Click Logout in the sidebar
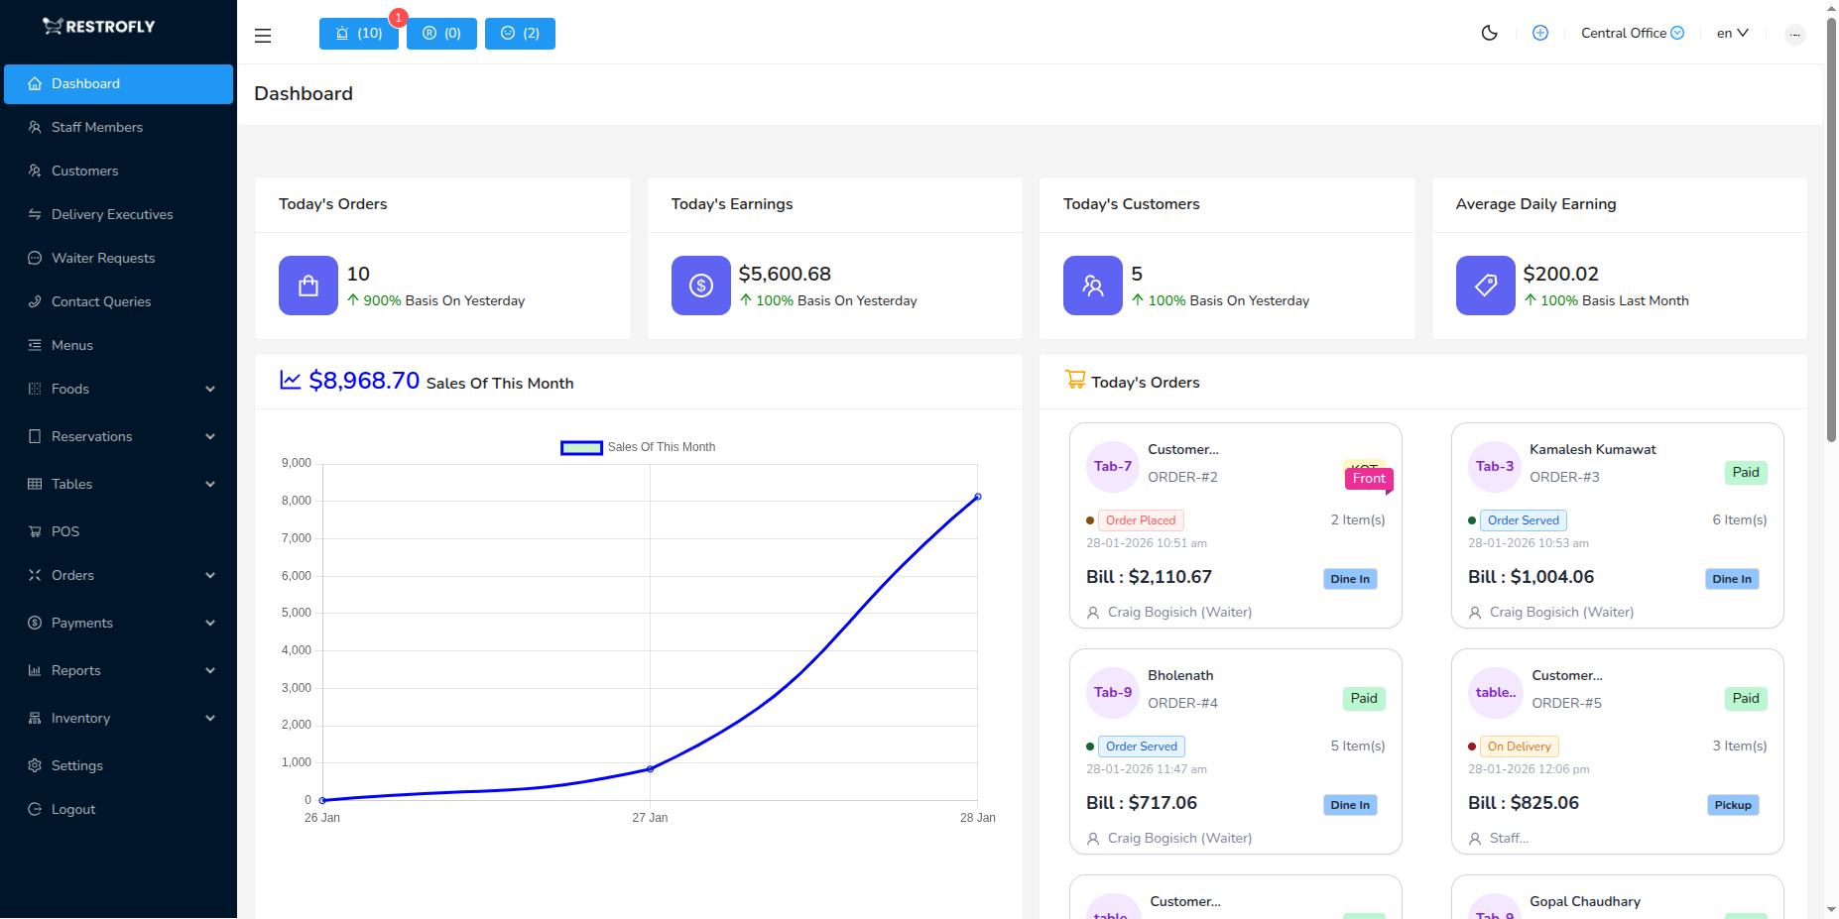 coord(73,809)
